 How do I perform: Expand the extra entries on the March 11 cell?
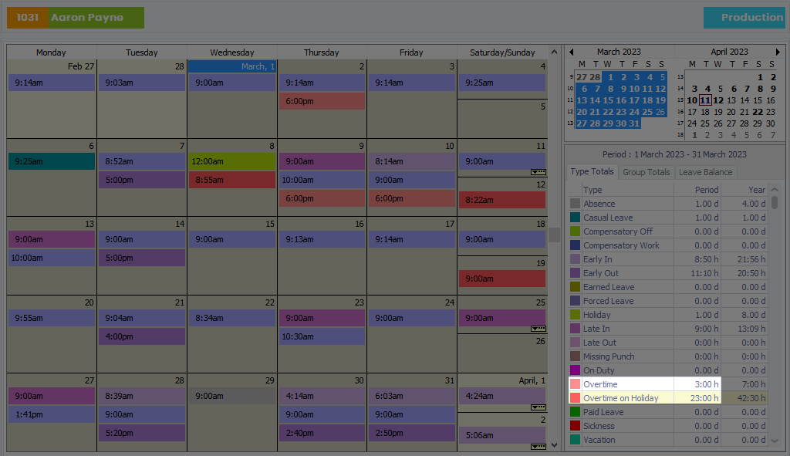coord(538,172)
